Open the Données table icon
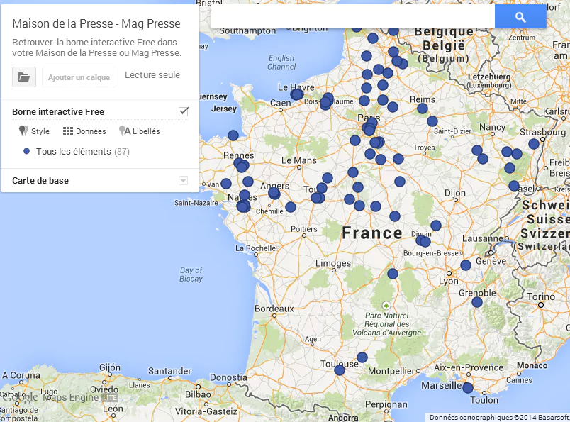The width and height of the screenshot is (570, 422). tap(68, 131)
